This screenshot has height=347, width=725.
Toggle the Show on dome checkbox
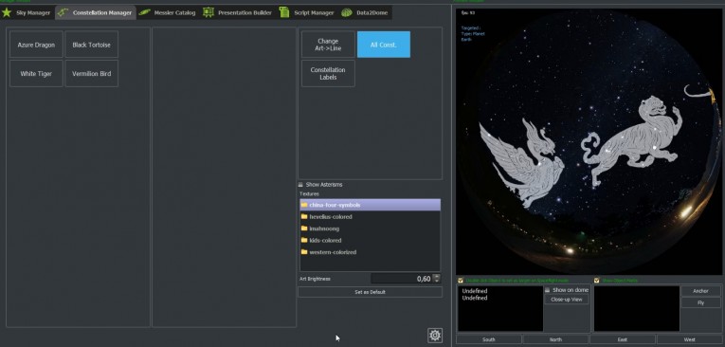click(x=548, y=290)
